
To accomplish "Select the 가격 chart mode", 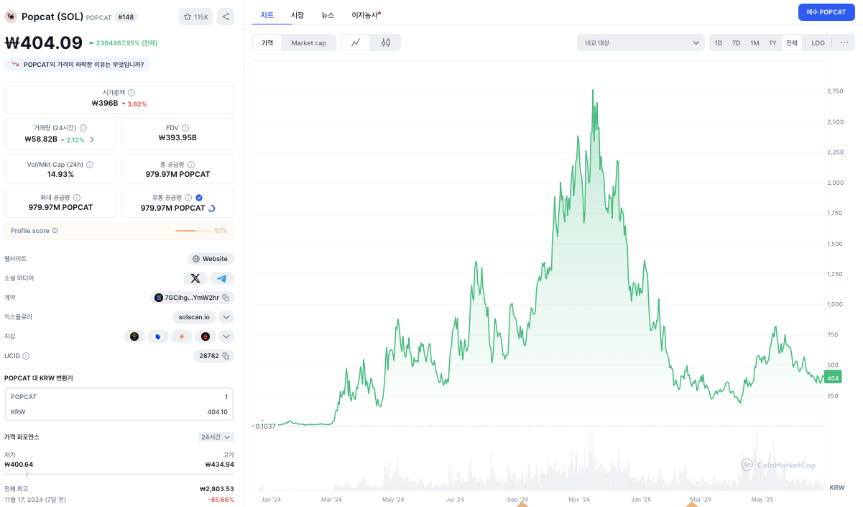I will tap(267, 43).
